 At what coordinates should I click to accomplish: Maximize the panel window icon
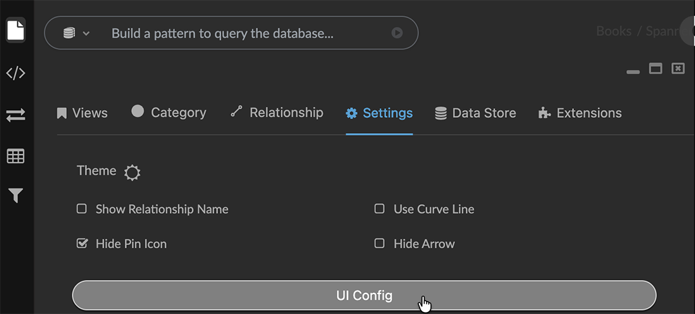pos(655,68)
